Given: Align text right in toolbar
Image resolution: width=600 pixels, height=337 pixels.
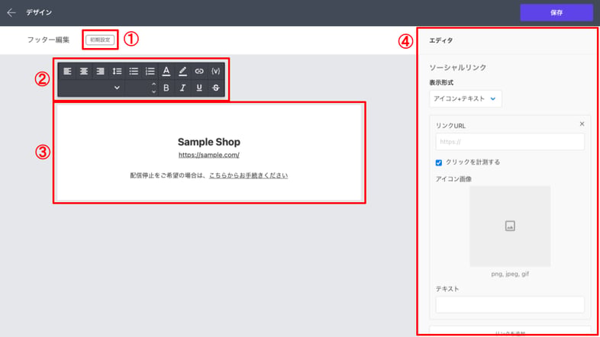Looking at the screenshot, I should pos(100,71).
